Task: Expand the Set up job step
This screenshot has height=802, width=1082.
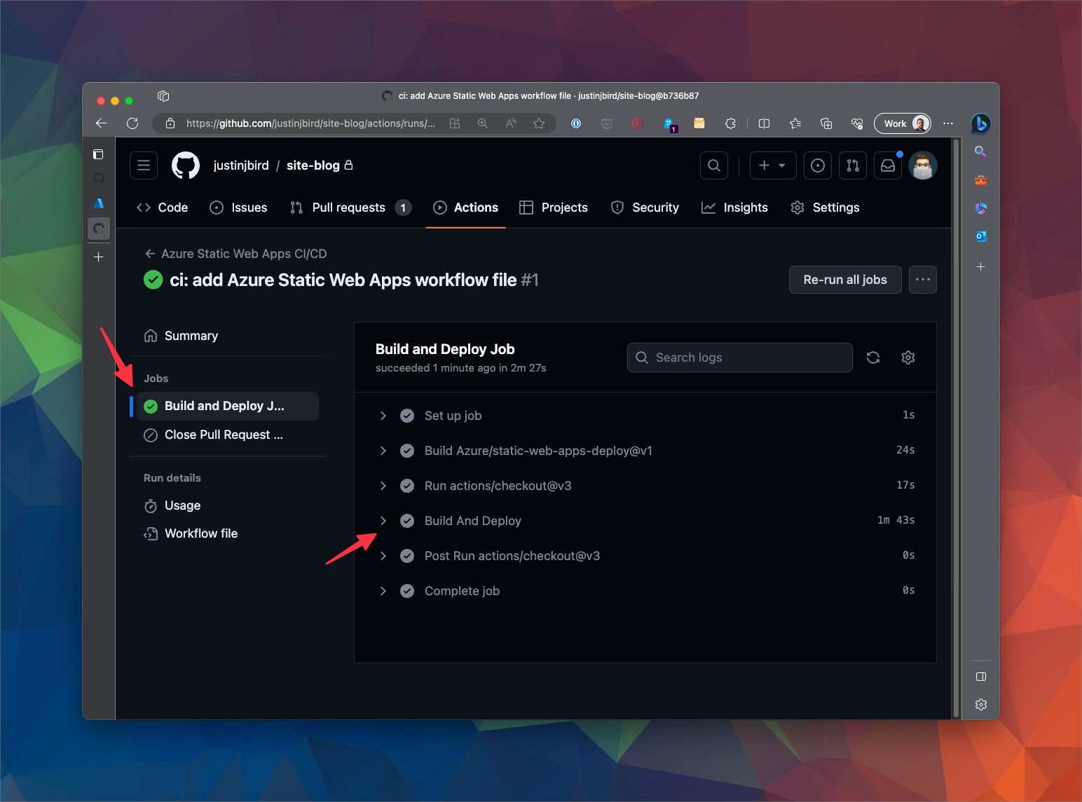Action: [383, 415]
